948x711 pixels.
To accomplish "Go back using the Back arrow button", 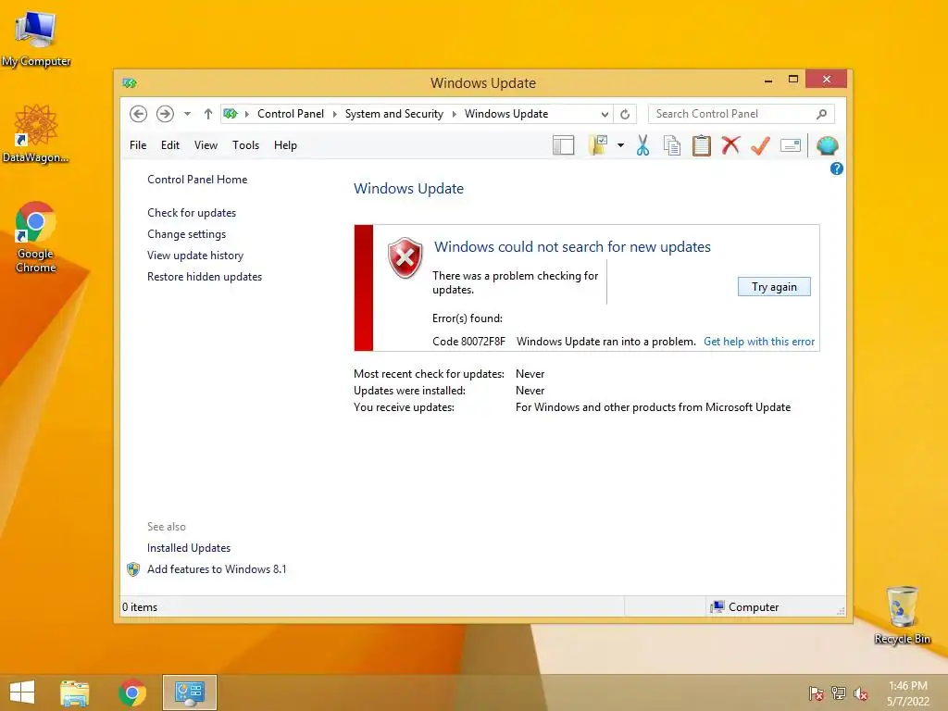I will pos(139,114).
